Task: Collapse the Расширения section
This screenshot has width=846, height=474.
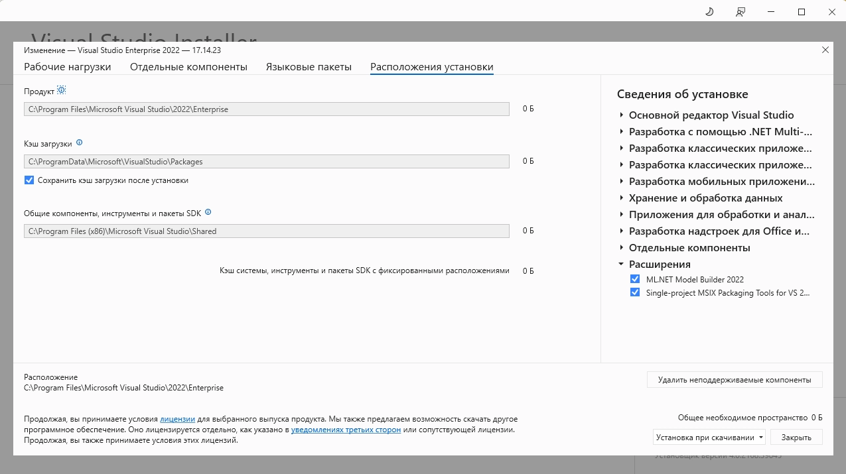Action: click(x=622, y=264)
